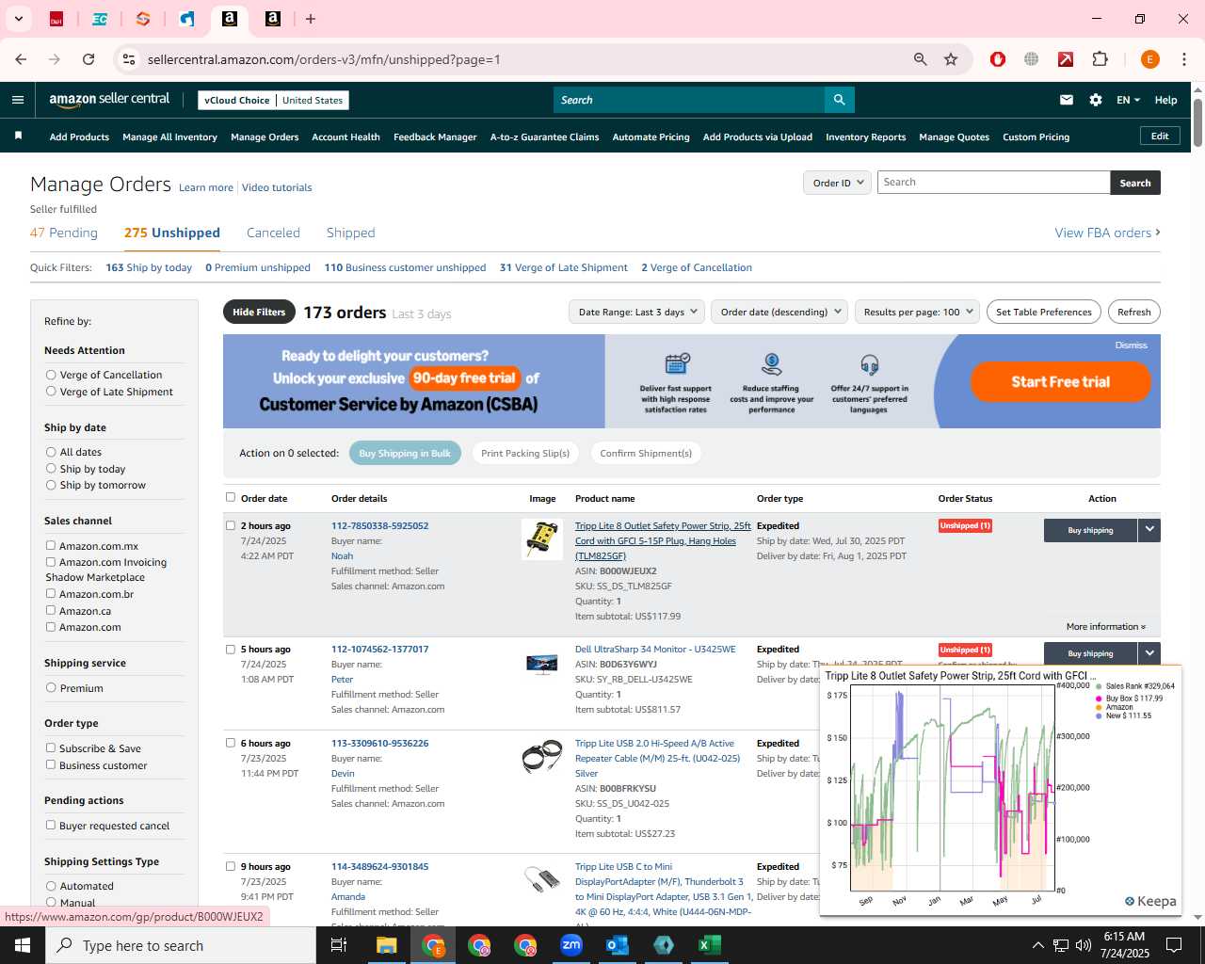Click the power strip product thumbnail

(x=542, y=539)
